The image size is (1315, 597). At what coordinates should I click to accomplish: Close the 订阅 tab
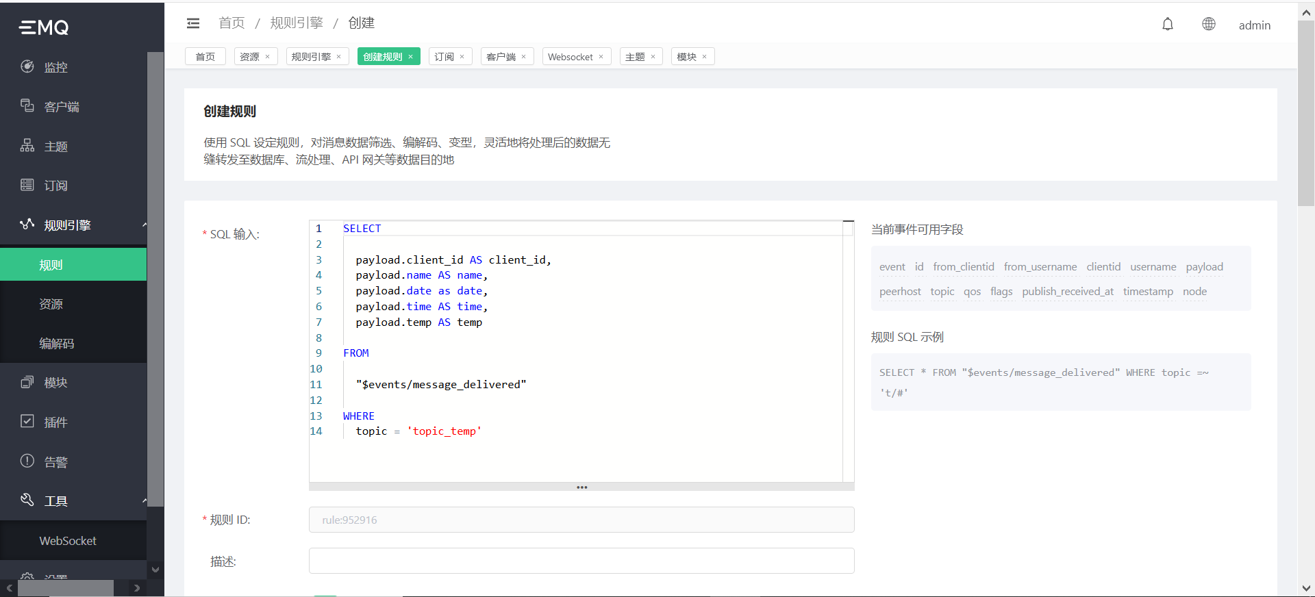click(x=462, y=57)
